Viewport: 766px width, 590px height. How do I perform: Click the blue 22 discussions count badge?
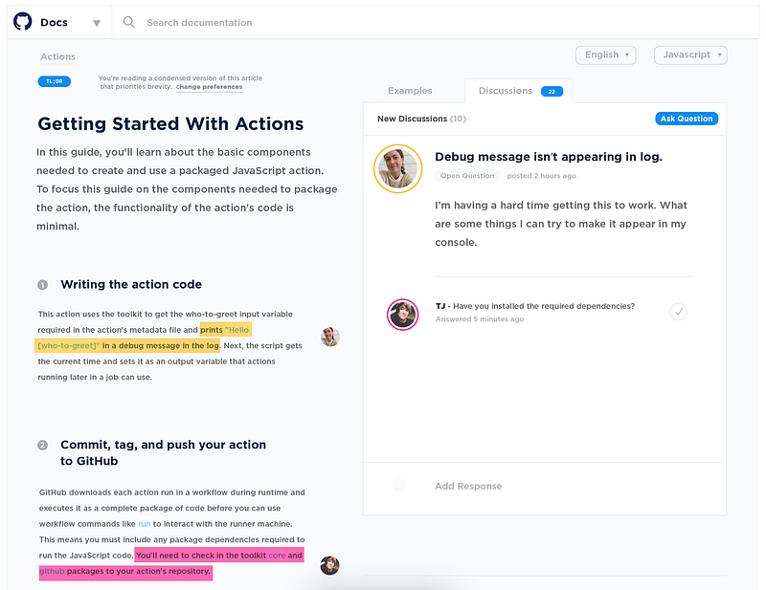pos(552,91)
